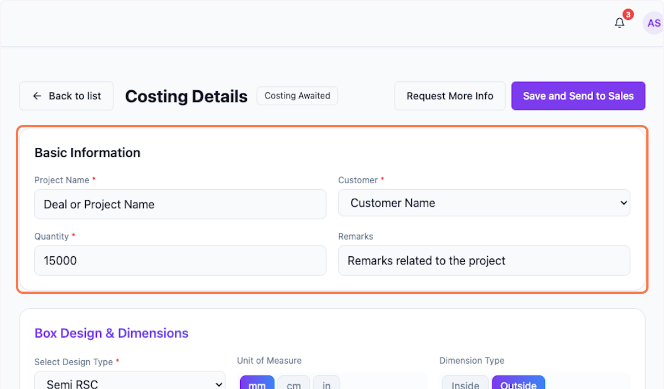The width and height of the screenshot is (664, 389).
Task: Choose inches (in) as unit
Action: [x=326, y=383]
